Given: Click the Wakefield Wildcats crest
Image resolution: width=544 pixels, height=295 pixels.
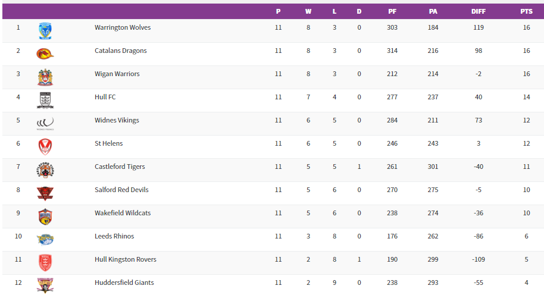Looking at the screenshot, I should coord(45,216).
